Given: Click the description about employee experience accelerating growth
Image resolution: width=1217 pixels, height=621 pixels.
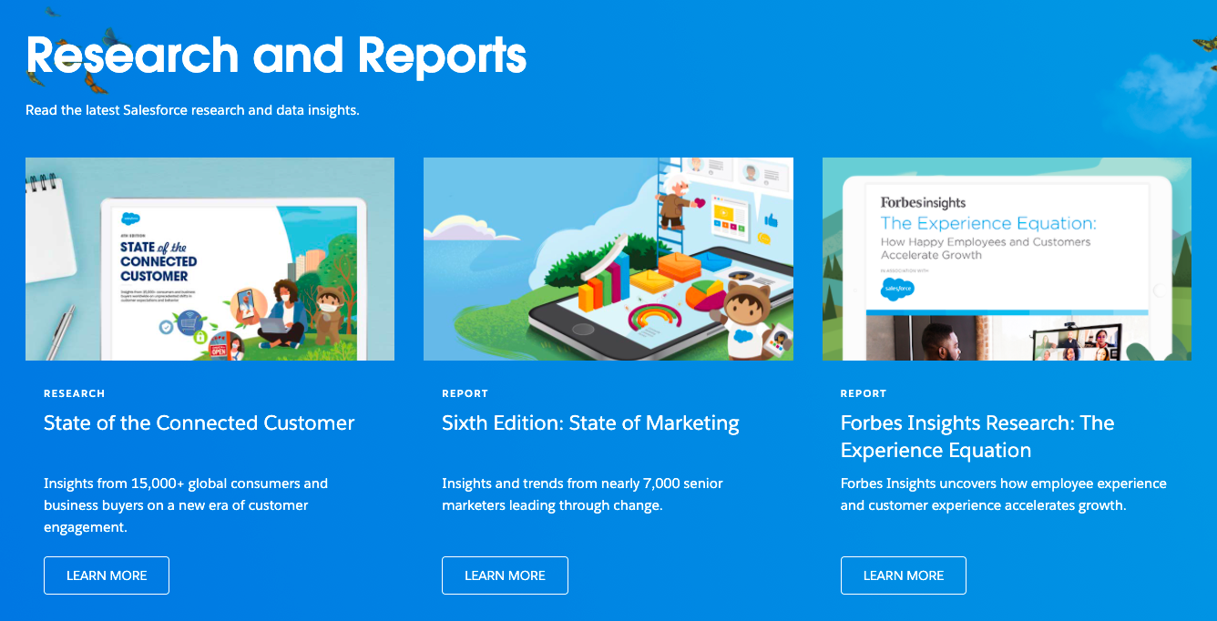Looking at the screenshot, I should pyautogui.click(x=1002, y=494).
